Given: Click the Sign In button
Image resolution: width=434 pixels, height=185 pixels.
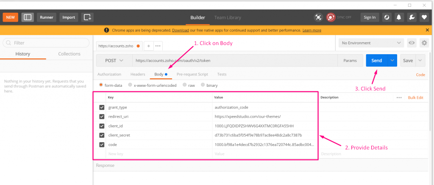Looking at the screenshot, I should point(370,17).
